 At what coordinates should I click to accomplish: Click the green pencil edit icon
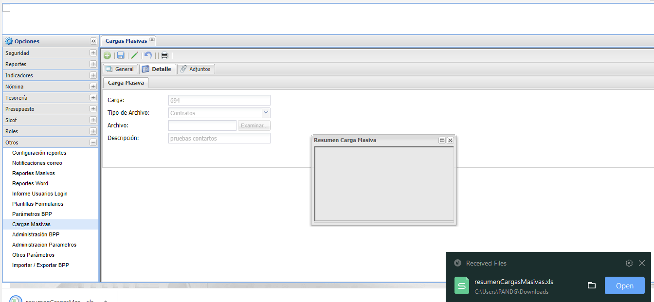click(x=135, y=55)
